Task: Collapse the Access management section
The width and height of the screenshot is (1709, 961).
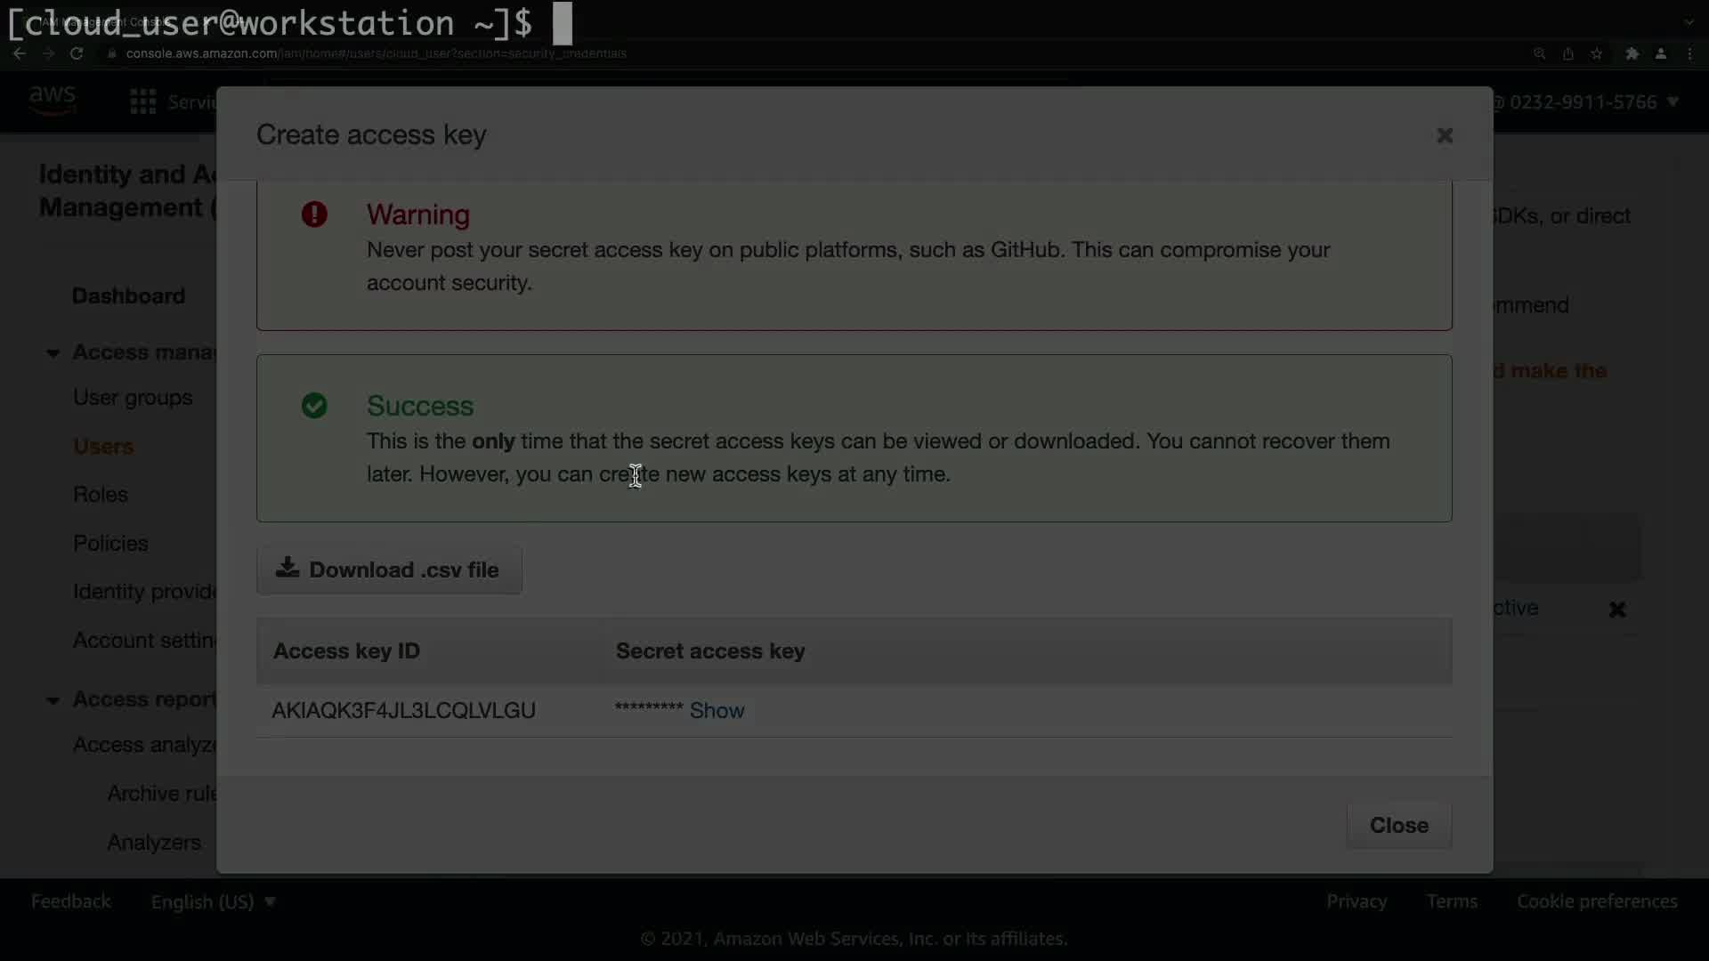Action: click(x=53, y=353)
